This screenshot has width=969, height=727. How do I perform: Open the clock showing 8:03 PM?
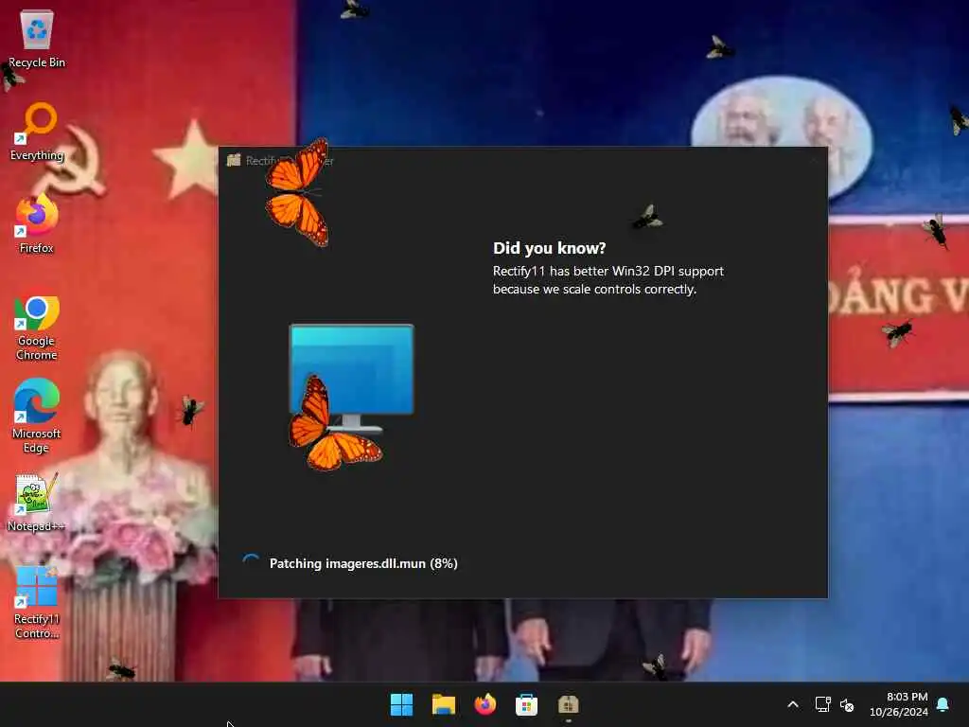(x=899, y=704)
